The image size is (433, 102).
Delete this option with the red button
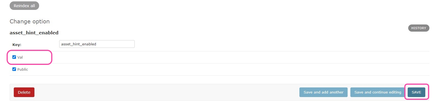pyautogui.click(x=24, y=92)
